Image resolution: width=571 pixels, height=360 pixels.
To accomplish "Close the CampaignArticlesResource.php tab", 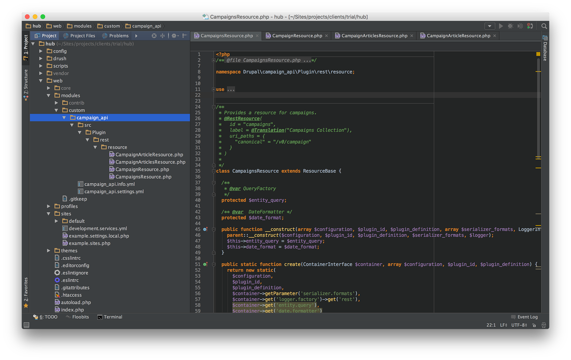I will coord(412,36).
